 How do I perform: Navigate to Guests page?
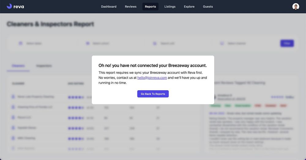208,7
